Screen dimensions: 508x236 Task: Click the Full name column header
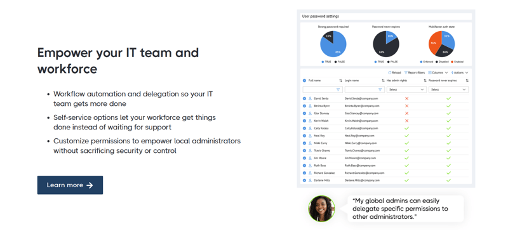[x=314, y=81]
